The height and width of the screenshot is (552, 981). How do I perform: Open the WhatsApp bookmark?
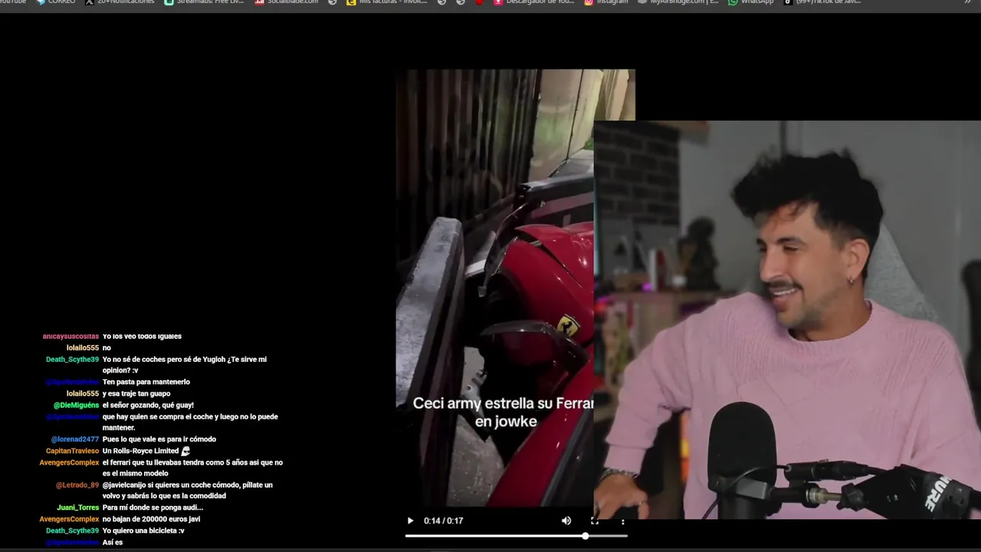click(x=751, y=2)
